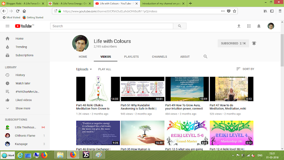Open Getting Started bookmark
The height and width of the screenshot is (160, 284).
tap(33, 17)
